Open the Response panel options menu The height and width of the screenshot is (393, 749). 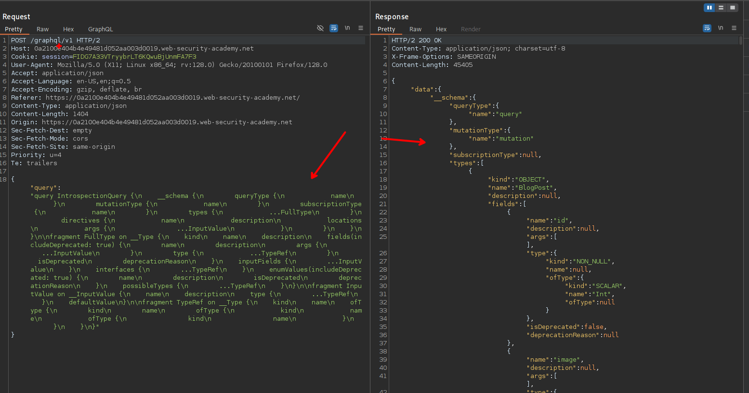point(734,28)
